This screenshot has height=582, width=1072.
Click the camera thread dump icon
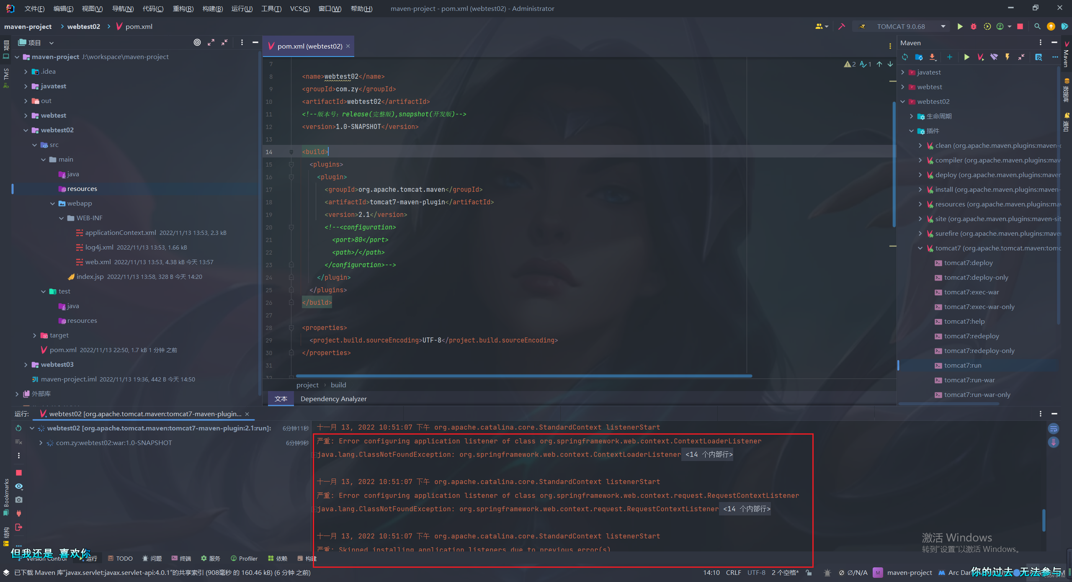coord(19,500)
